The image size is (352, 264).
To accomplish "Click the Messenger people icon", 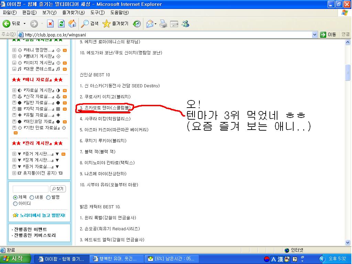I will (x=185, y=24).
